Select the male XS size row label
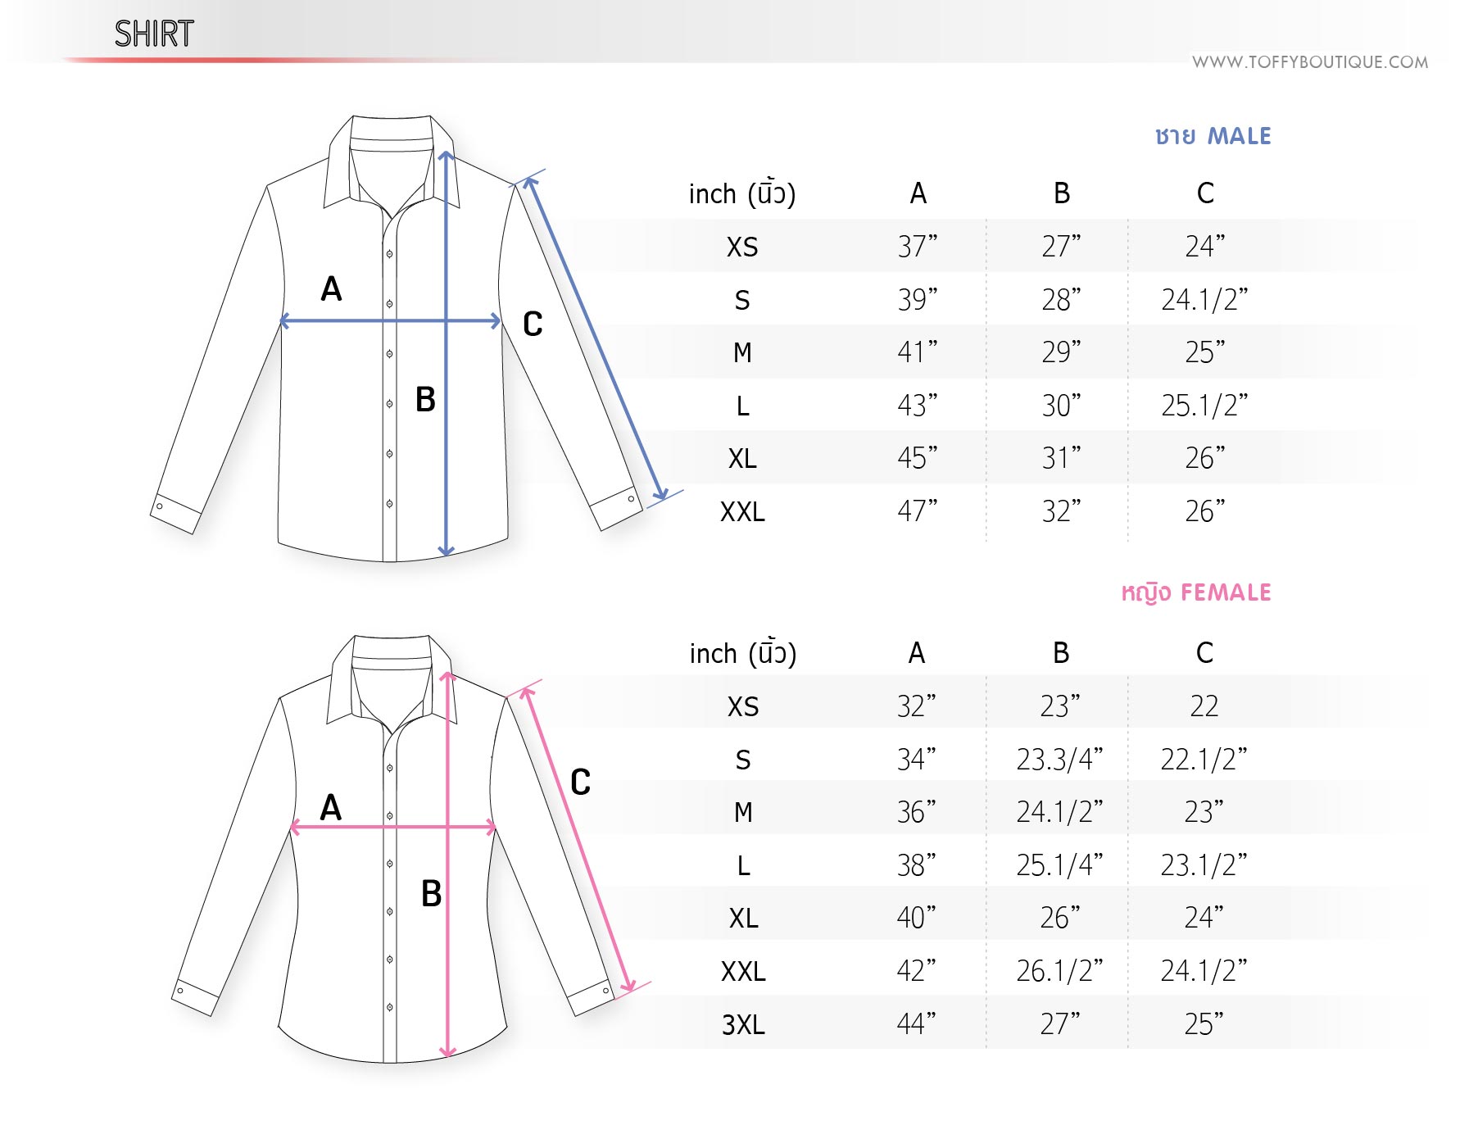 [742, 247]
